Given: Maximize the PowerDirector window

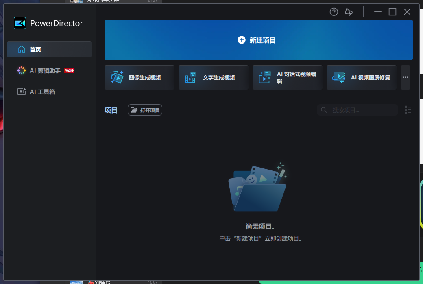Looking at the screenshot, I should tap(392, 12).
